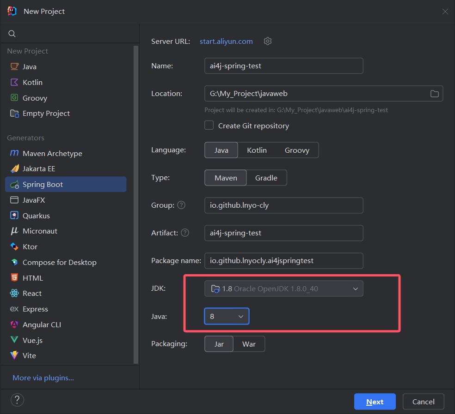
Task: Click the Artifact input field
Action: [x=283, y=233]
